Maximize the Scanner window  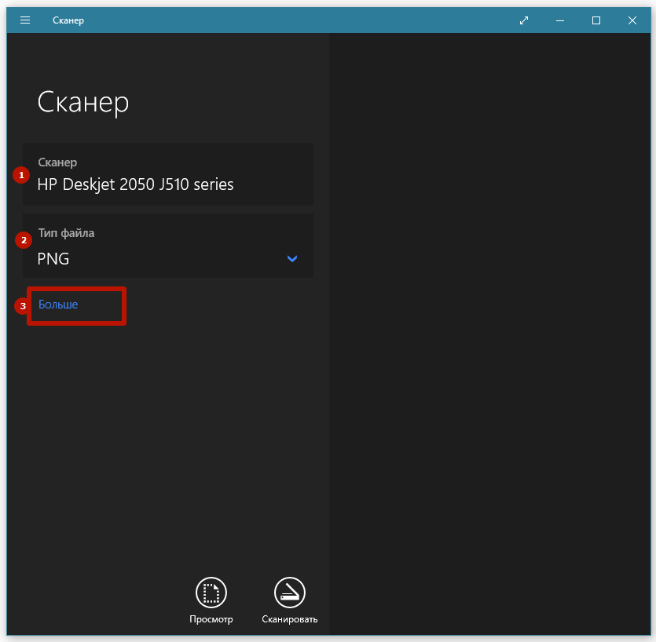pyautogui.click(x=596, y=20)
